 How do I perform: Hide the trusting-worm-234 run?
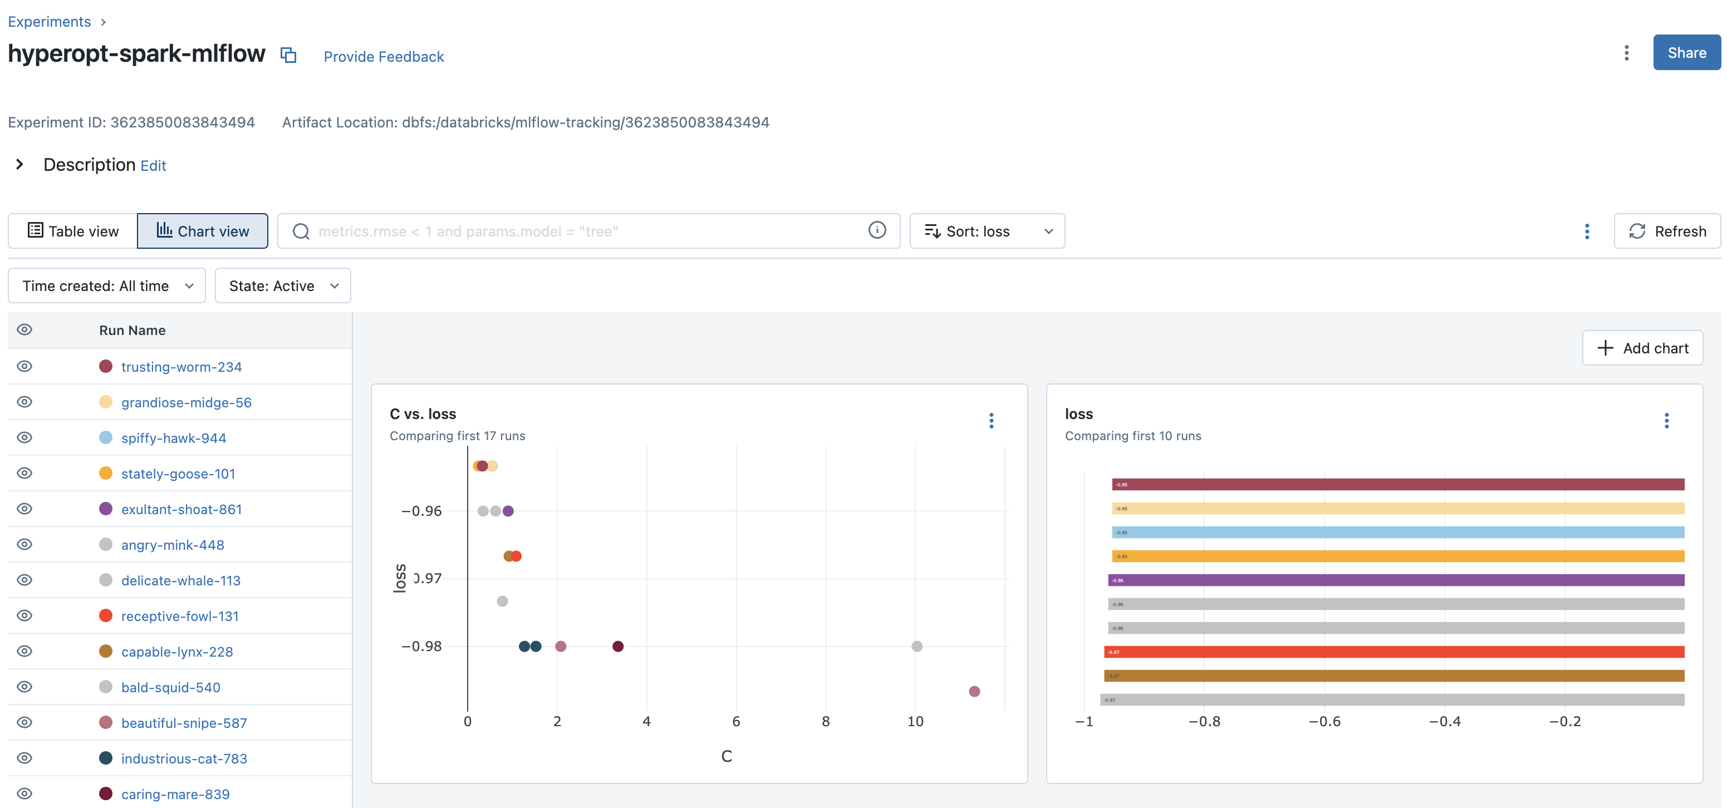25,367
